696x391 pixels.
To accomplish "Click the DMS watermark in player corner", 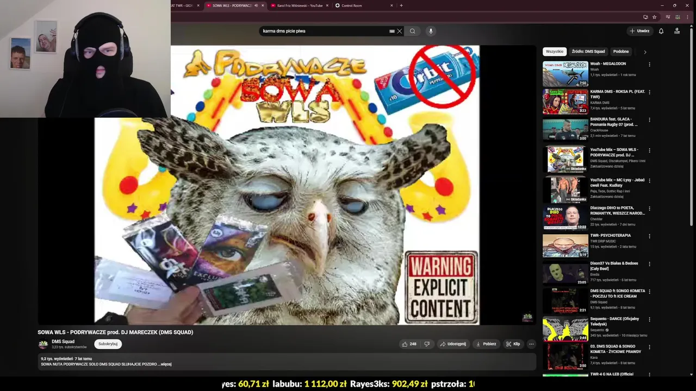I will (527, 317).
